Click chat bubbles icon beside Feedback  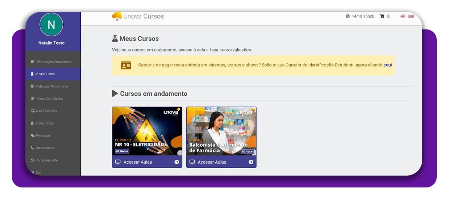[32, 136]
